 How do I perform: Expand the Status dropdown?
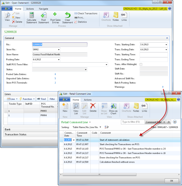coord(86,70)
